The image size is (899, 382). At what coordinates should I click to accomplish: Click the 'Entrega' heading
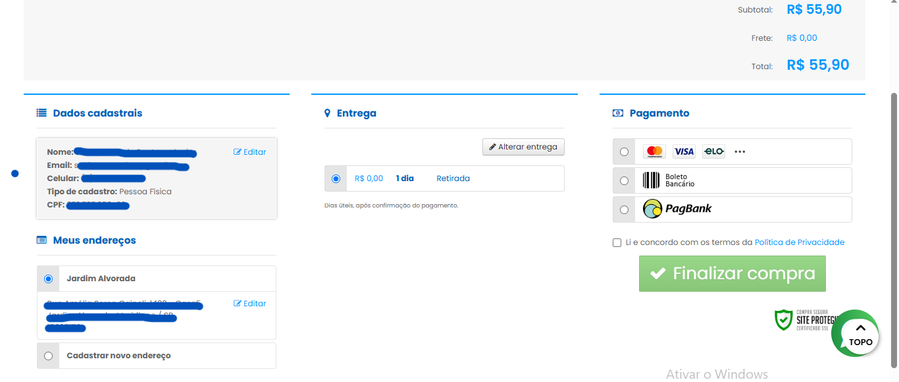point(356,113)
